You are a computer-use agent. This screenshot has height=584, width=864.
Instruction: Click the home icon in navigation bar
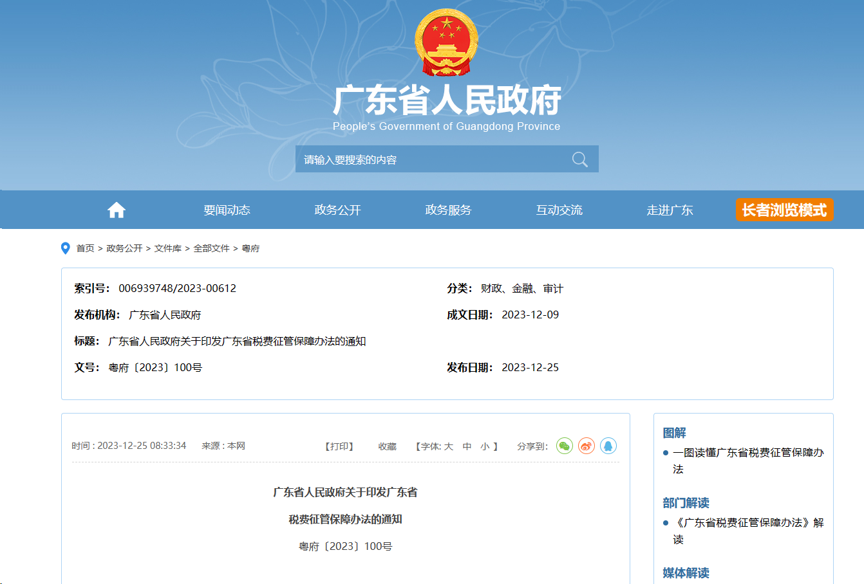(x=117, y=210)
